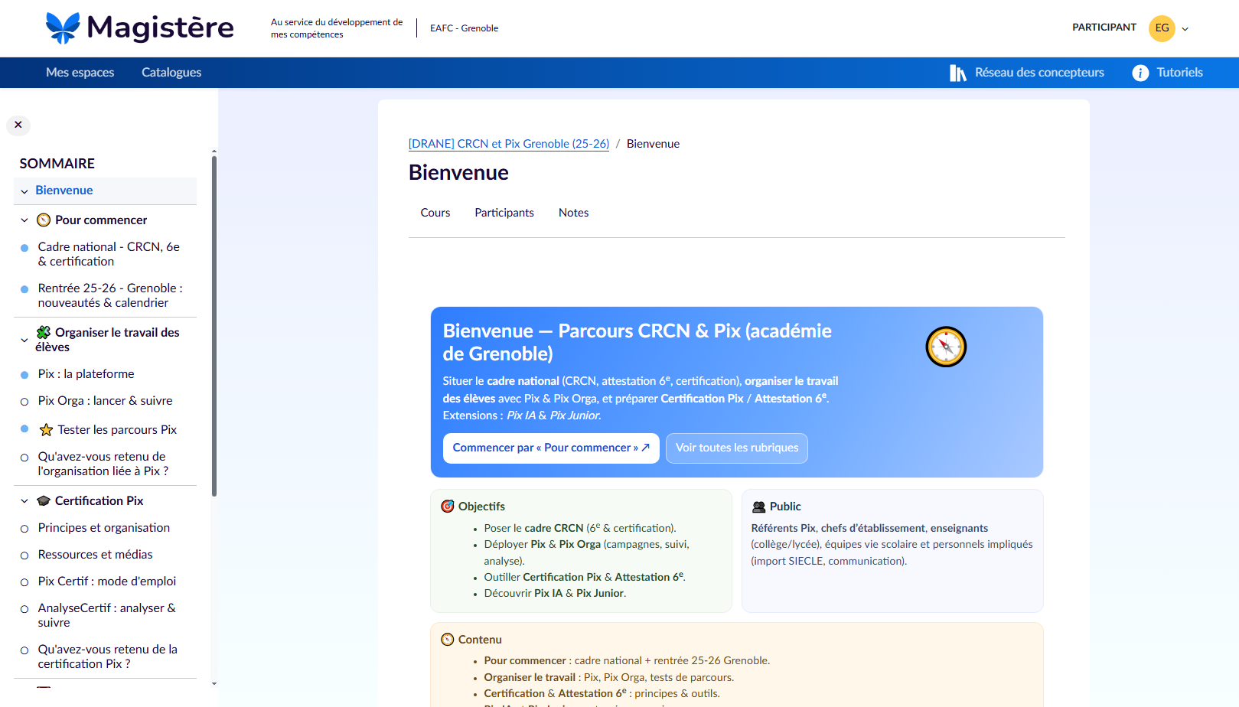Image resolution: width=1239 pixels, height=707 pixels.
Task: Open Rentrée 25-26 - Grenoble item
Action: pos(110,295)
